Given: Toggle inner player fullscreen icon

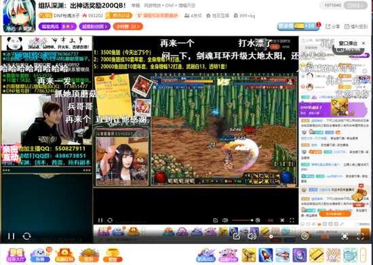Looking at the screenshot, I should click(292, 220).
